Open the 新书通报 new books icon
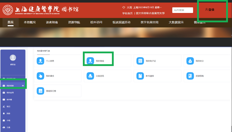 (x=140, y=76)
